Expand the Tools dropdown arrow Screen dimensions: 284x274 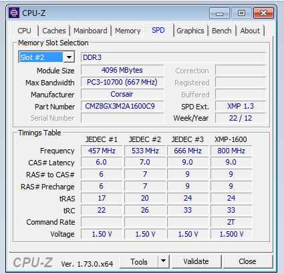point(164,261)
